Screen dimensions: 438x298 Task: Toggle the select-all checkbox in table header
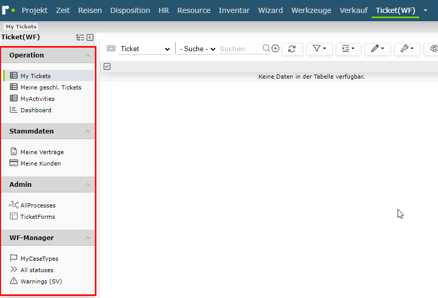point(107,66)
